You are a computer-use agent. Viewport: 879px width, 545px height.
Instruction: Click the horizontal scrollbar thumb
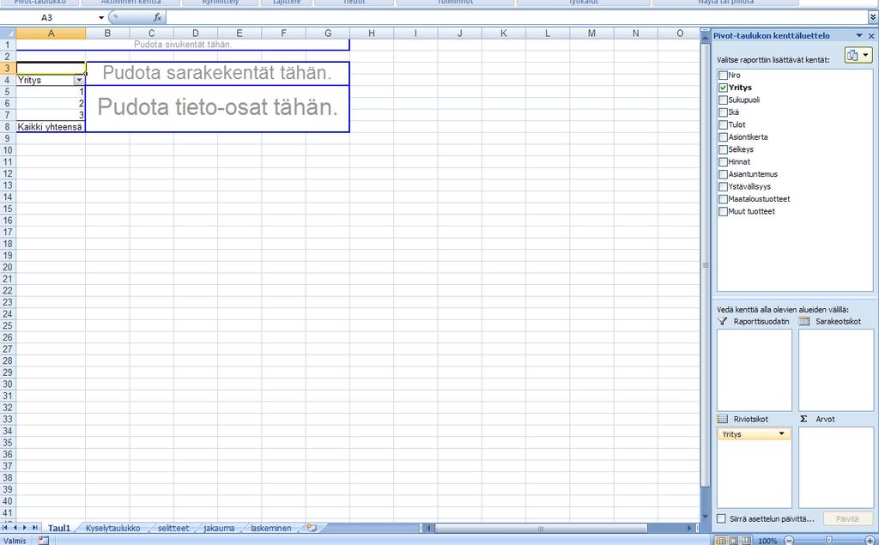click(541, 528)
